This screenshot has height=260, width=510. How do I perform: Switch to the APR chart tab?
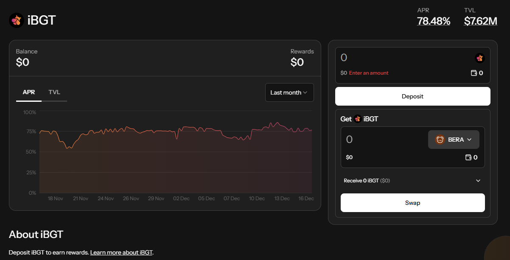(29, 92)
